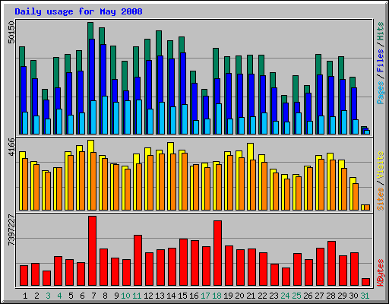The width and height of the screenshot is (389, 304).
Task: Click the light blue Pages bar for day 8
Action: pos(105,115)
